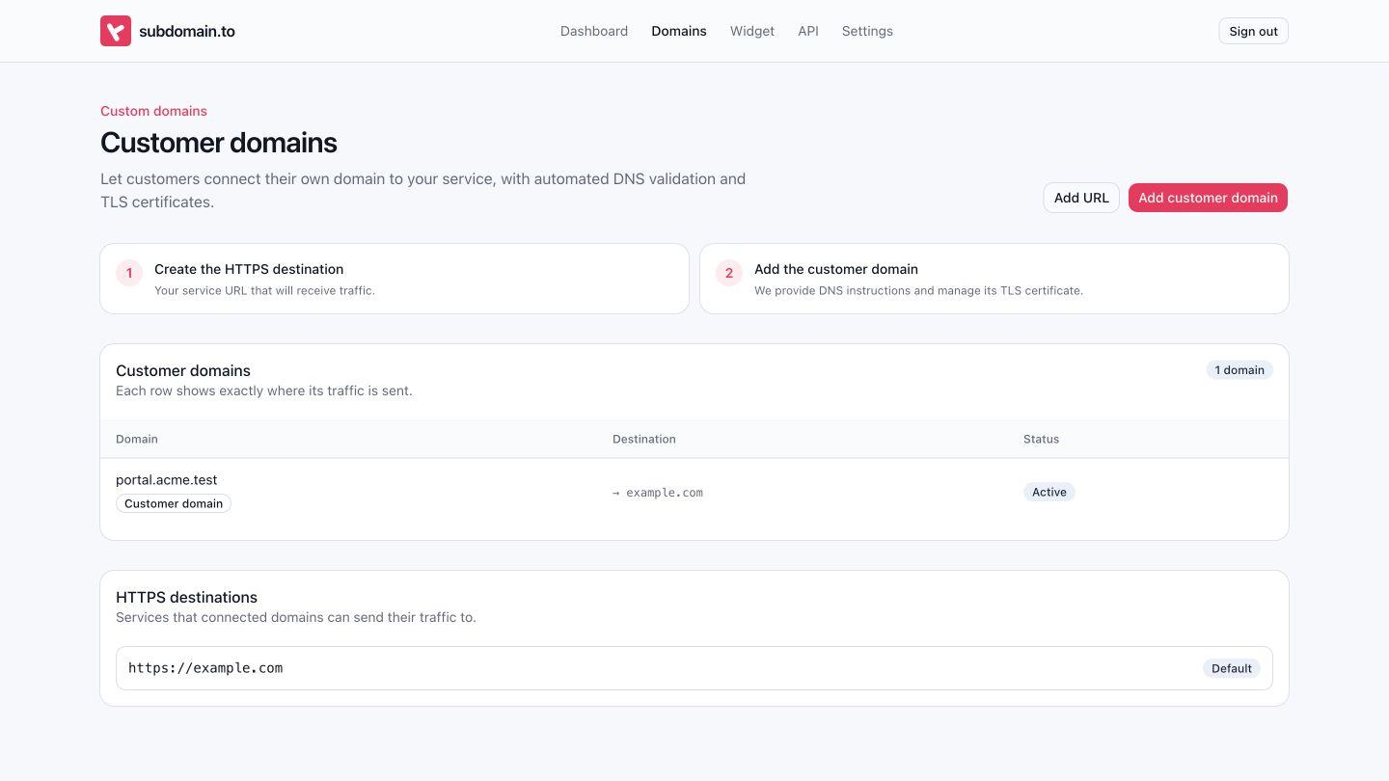Click 'Your service URL that will receive traffic' text
Viewport: 1389px width, 781px height.
pos(264,290)
